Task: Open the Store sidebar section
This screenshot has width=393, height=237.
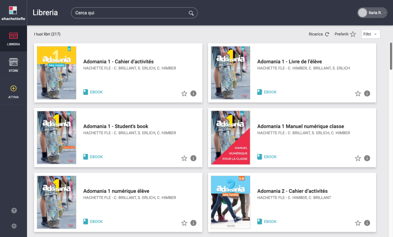Action: (14, 65)
